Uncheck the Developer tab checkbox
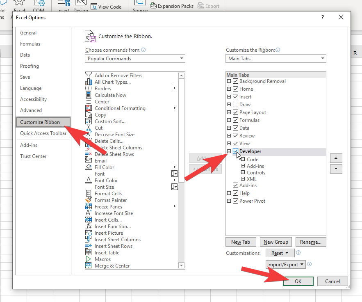Viewport: 362px width, 302px height. coord(235,151)
